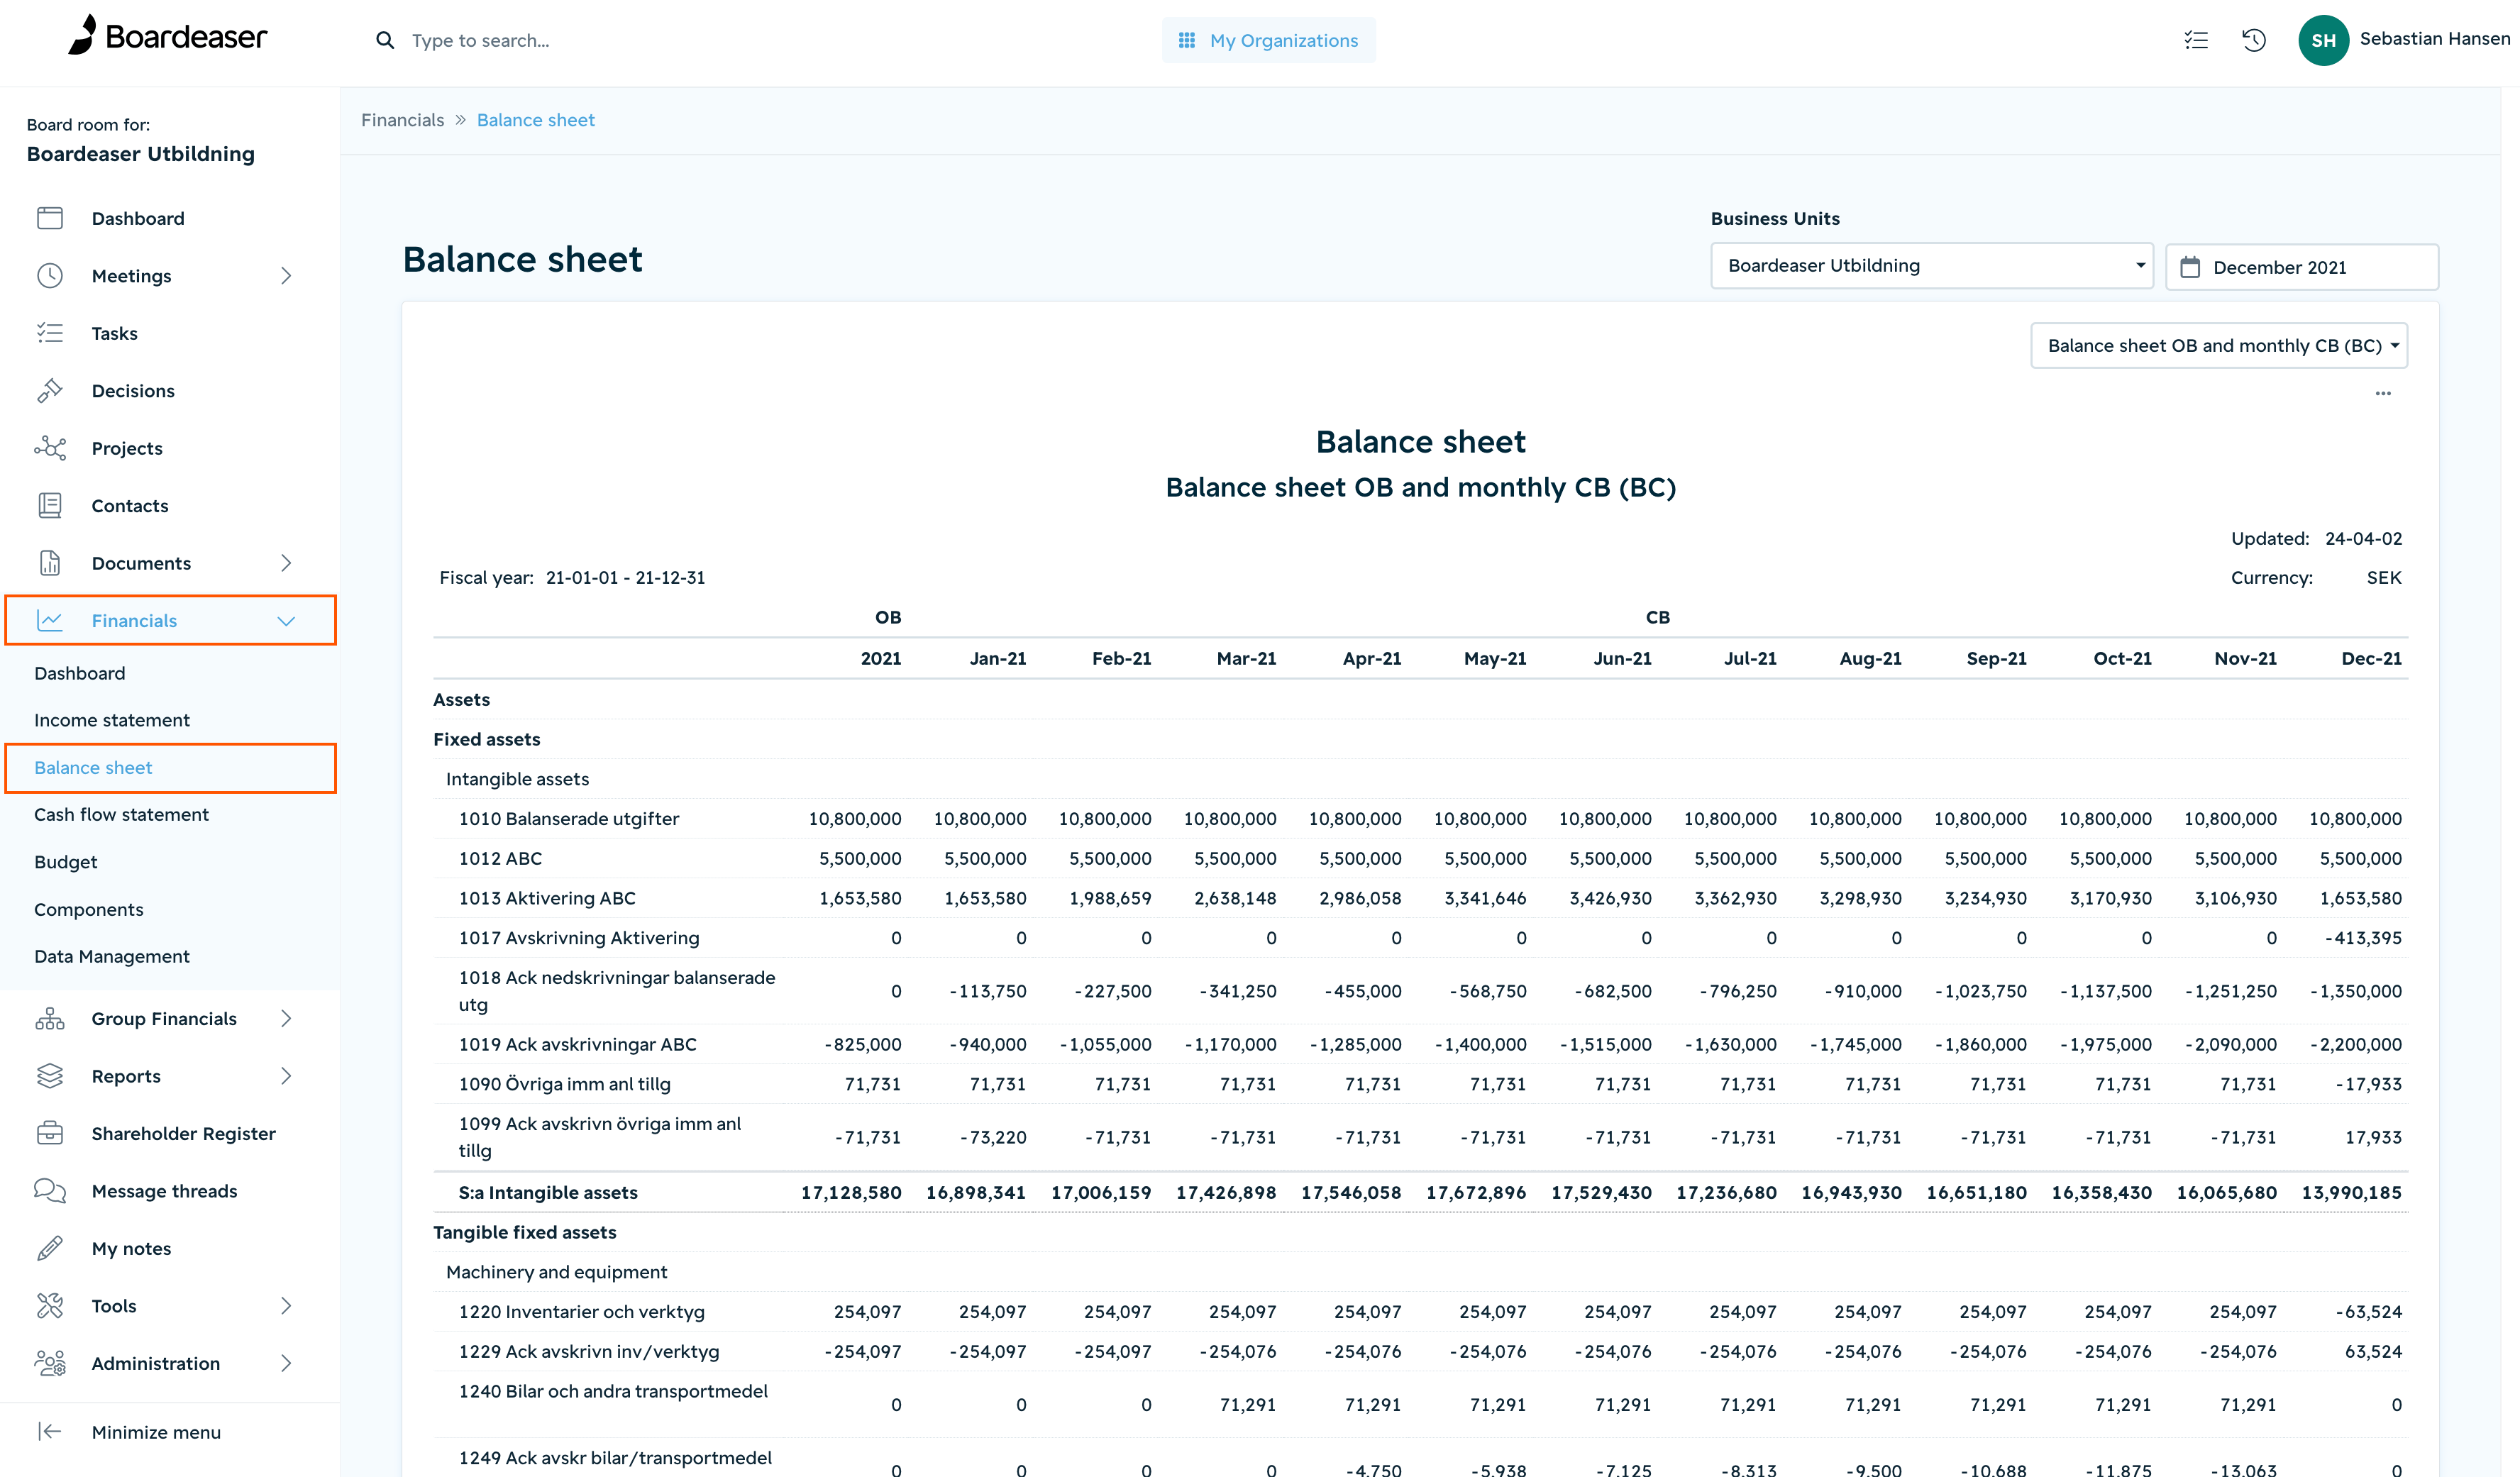Open the task history clock icon in header
The image size is (2520, 1477).
pyautogui.click(x=2253, y=40)
